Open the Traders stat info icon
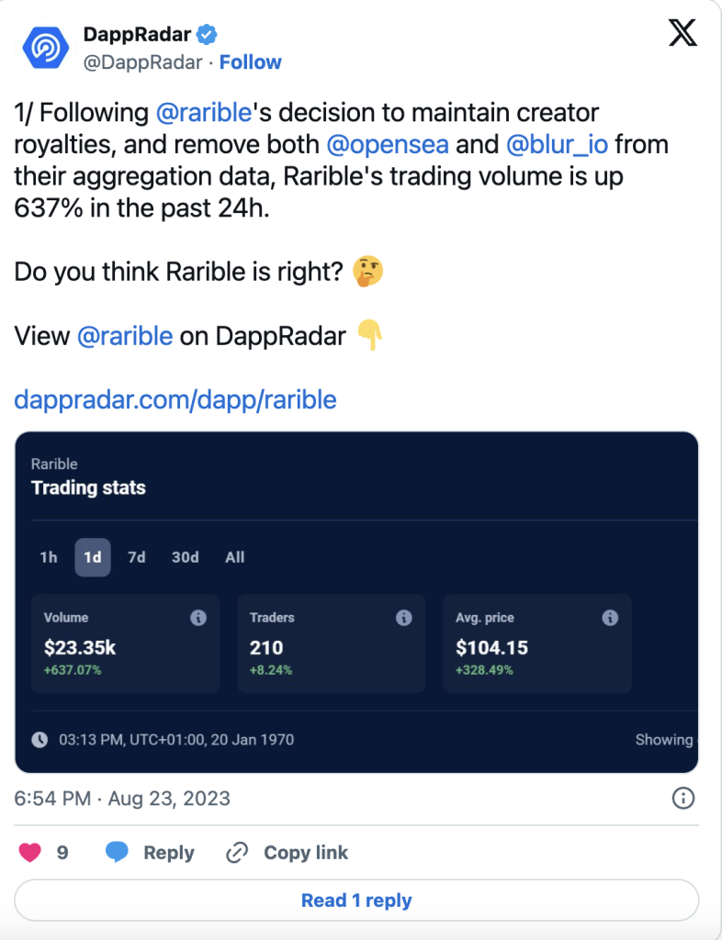Viewport: 722px width, 940px height. pyautogui.click(x=404, y=618)
